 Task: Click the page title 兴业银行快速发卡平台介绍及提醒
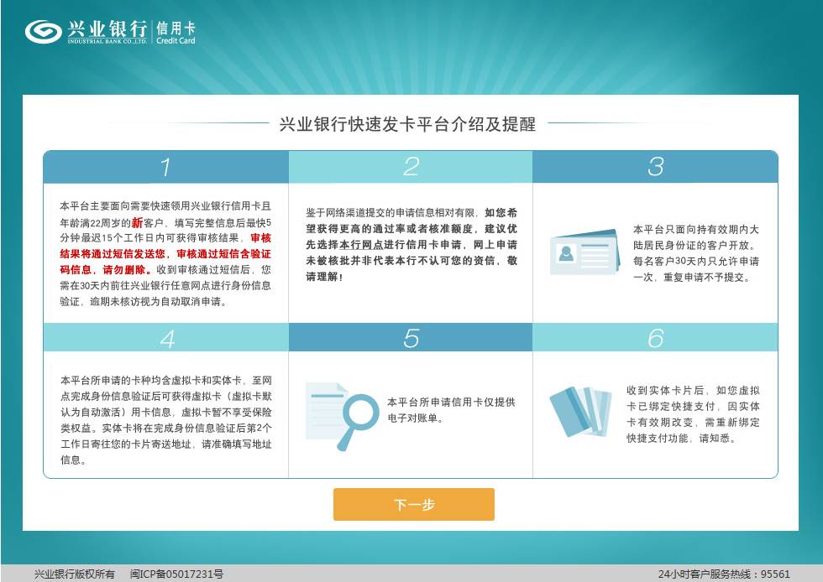(x=407, y=124)
